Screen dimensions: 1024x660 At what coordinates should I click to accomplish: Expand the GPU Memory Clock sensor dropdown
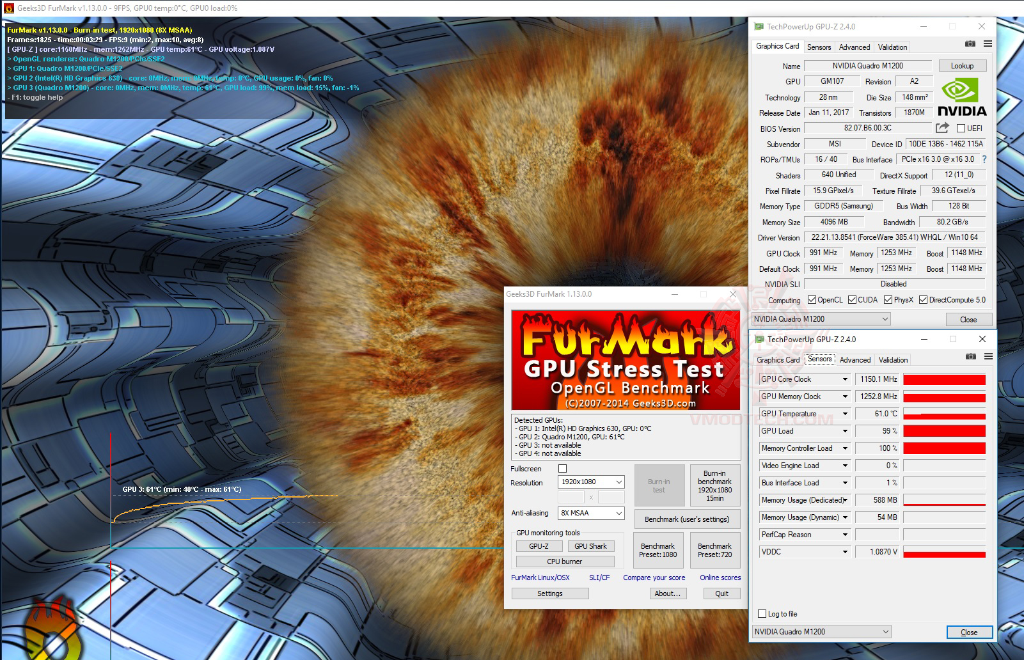(x=845, y=397)
